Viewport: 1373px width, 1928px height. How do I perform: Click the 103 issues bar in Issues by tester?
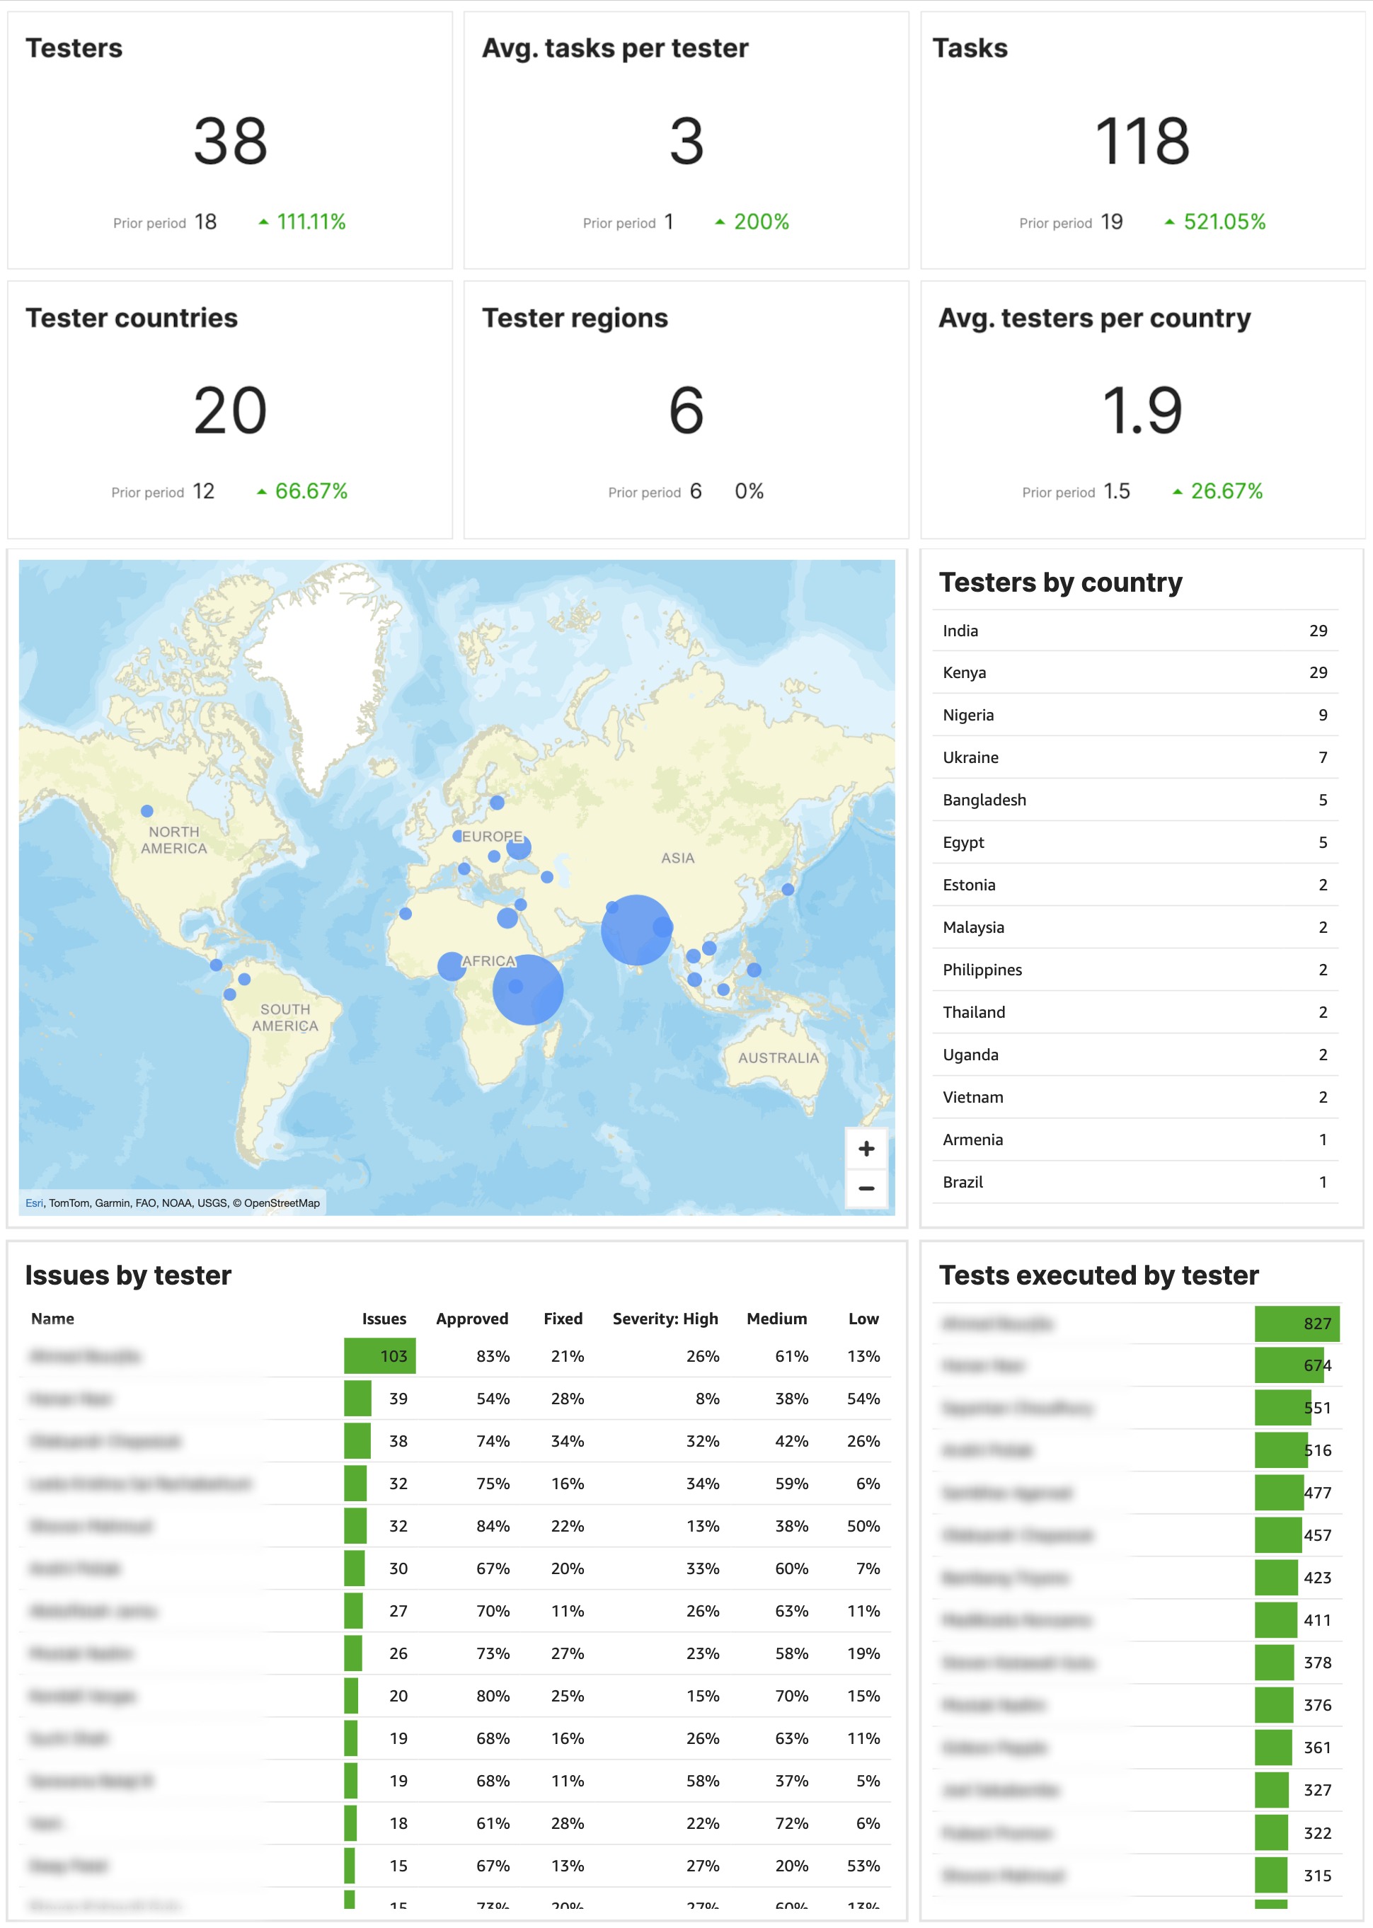point(379,1355)
